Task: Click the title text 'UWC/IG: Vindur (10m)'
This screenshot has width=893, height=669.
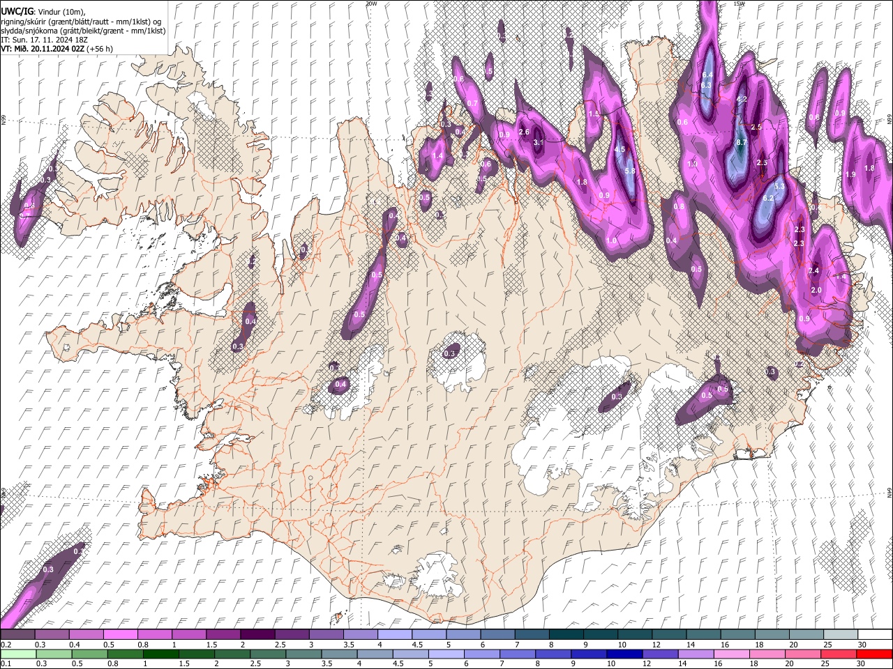Action: pos(43,12)
